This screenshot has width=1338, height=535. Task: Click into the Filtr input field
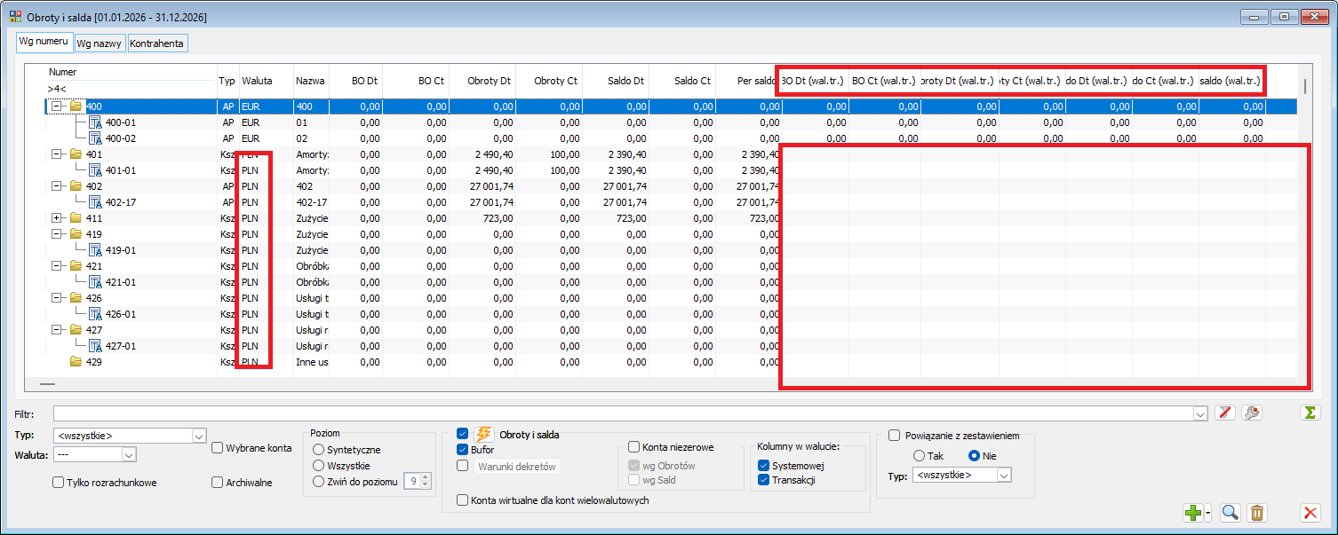(x=631, y=413)
